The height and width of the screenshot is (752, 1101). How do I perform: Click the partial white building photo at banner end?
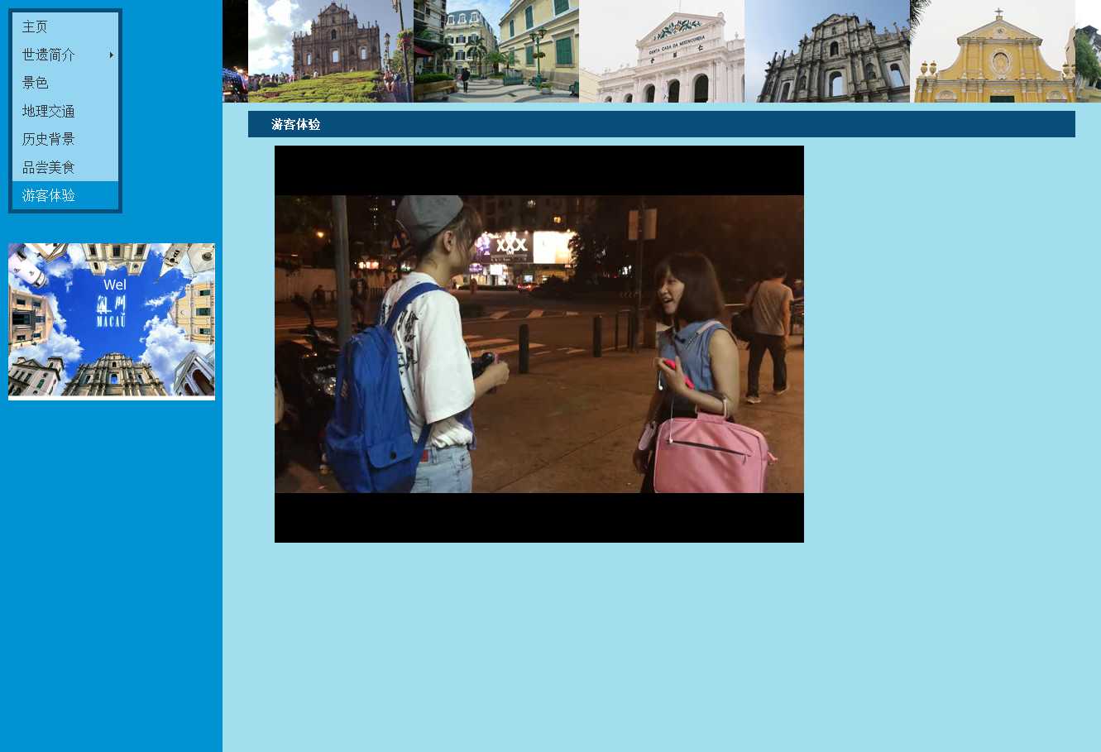(1088, 51)
